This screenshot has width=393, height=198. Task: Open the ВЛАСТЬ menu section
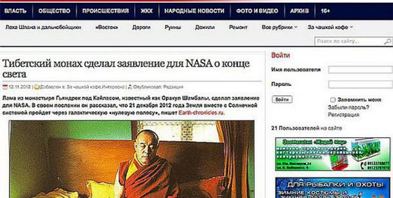coord(15,11)
